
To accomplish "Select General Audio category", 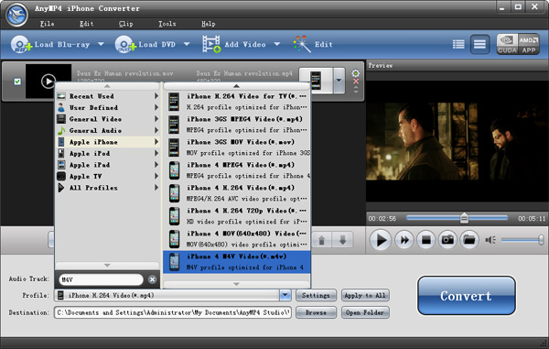I will (107, 130).
